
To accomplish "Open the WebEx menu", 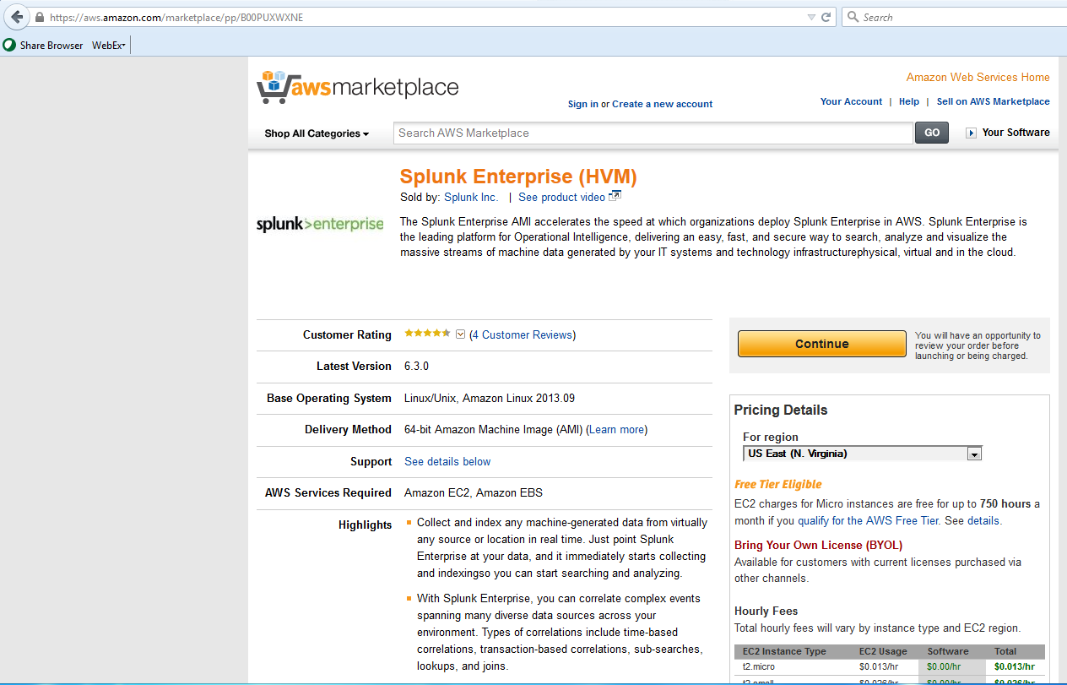I will pyautogui.click(x=106, y=45).
